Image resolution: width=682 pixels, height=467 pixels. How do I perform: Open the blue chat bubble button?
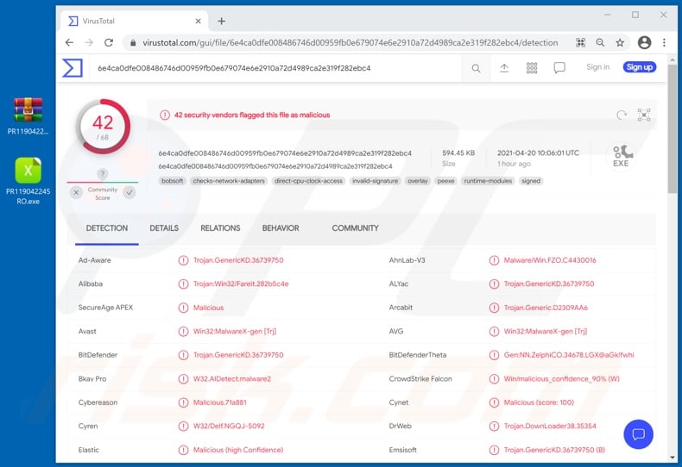click(x=638, y=434)
